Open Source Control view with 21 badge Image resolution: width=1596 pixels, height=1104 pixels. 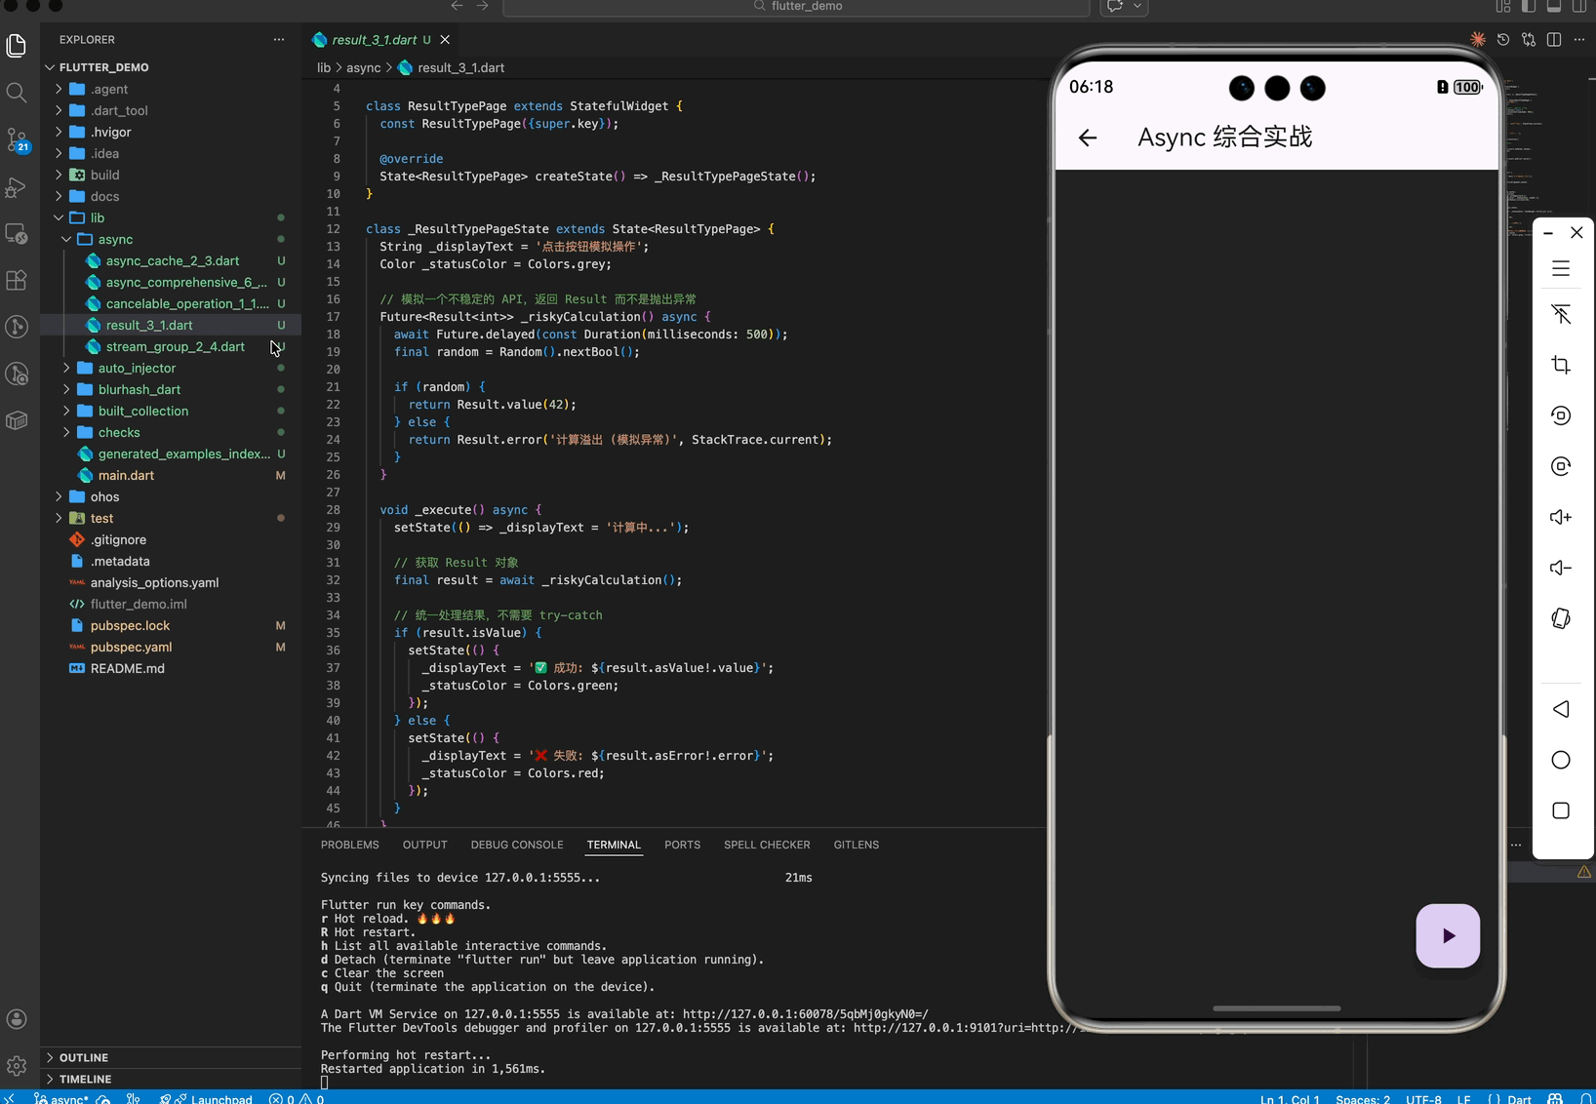pyautogui.click(x=17, y=139)
